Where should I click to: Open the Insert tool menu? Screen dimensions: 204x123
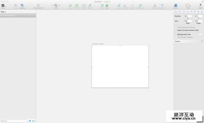pyautogui.click(x=3, y=6)
